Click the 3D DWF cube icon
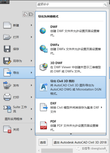The image size is (110, 153). click(44, 67)
